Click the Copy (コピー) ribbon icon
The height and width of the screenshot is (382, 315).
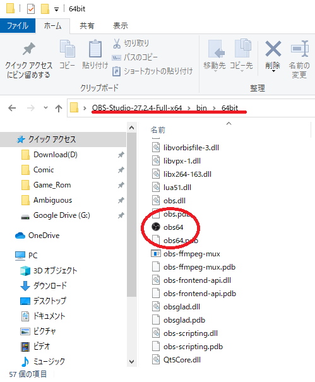click(x=68, y=49)
